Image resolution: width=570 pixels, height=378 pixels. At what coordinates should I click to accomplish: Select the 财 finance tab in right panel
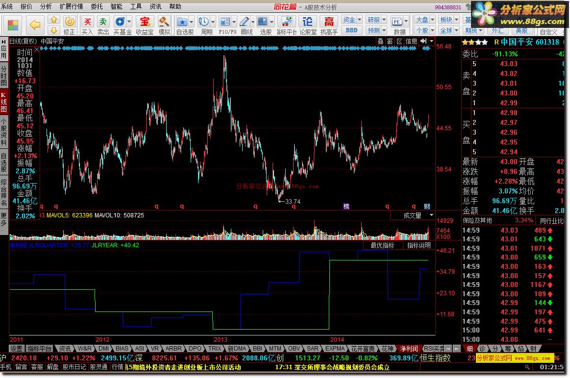coord(533,349)
